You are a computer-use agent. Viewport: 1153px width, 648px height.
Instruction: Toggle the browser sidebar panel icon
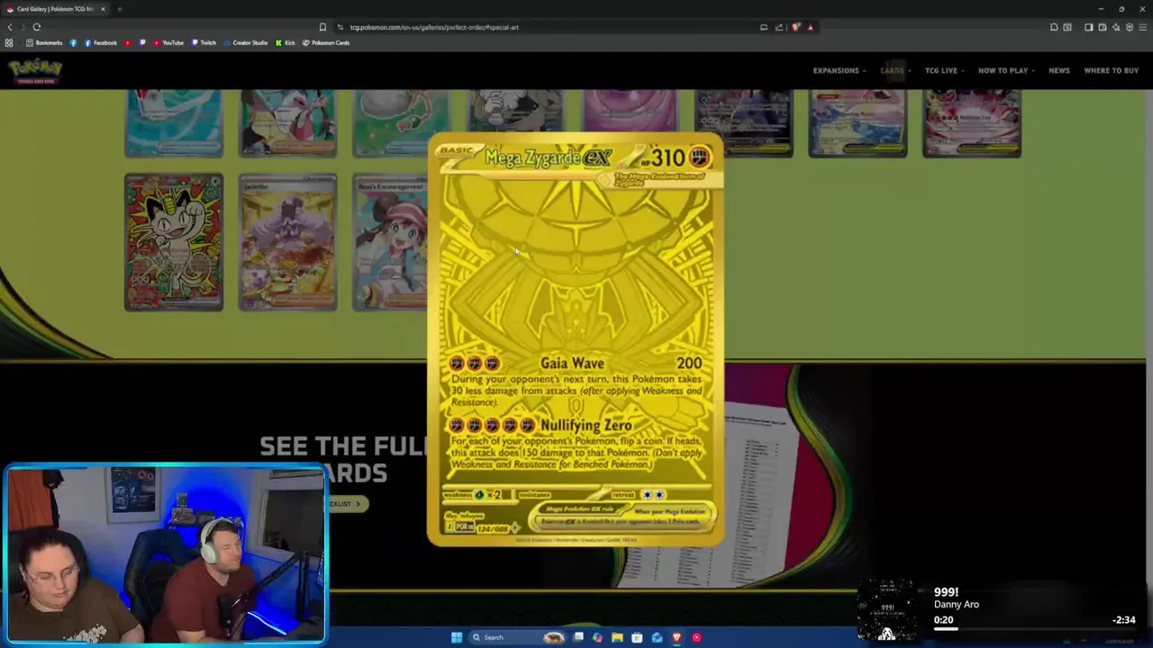[x=1088, y=27]
